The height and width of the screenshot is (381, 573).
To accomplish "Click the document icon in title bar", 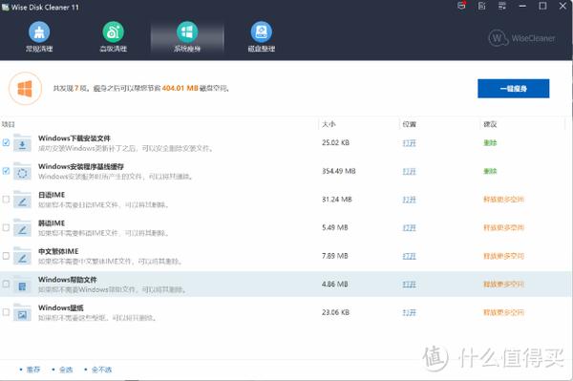I will coord(482,6).
